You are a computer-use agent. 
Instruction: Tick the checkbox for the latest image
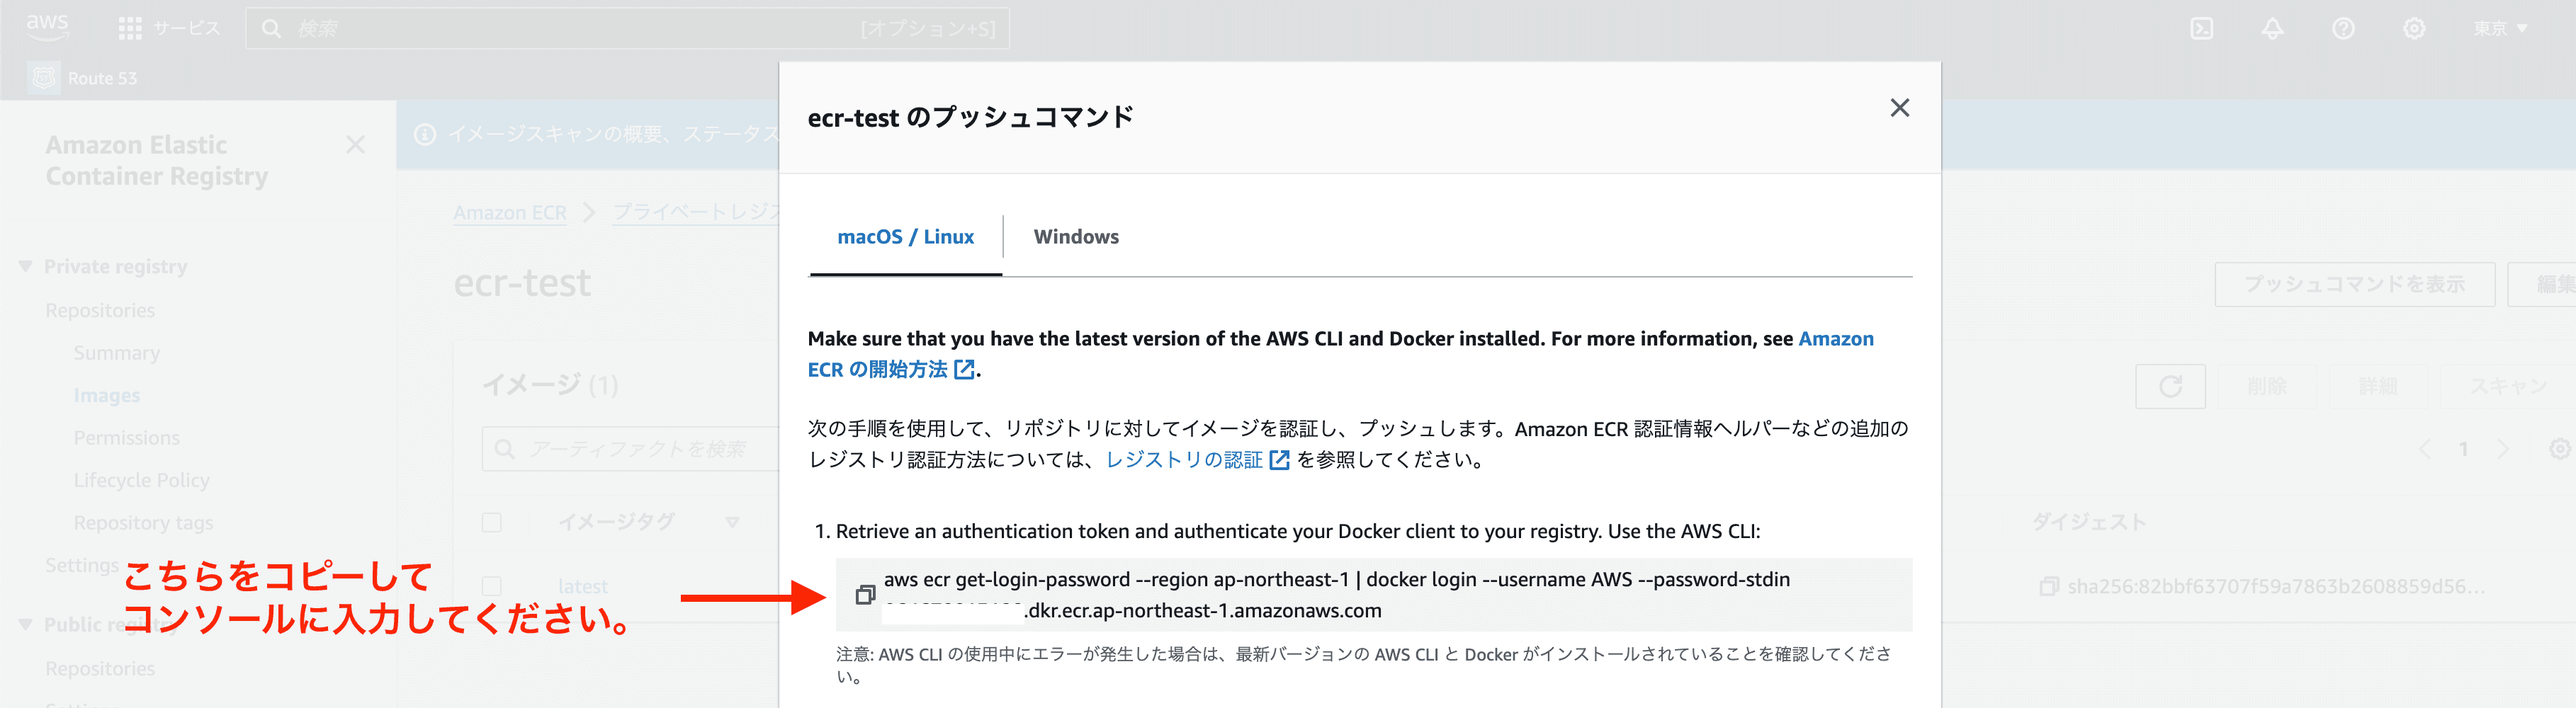pyautogui.click(x=491, y=586)
